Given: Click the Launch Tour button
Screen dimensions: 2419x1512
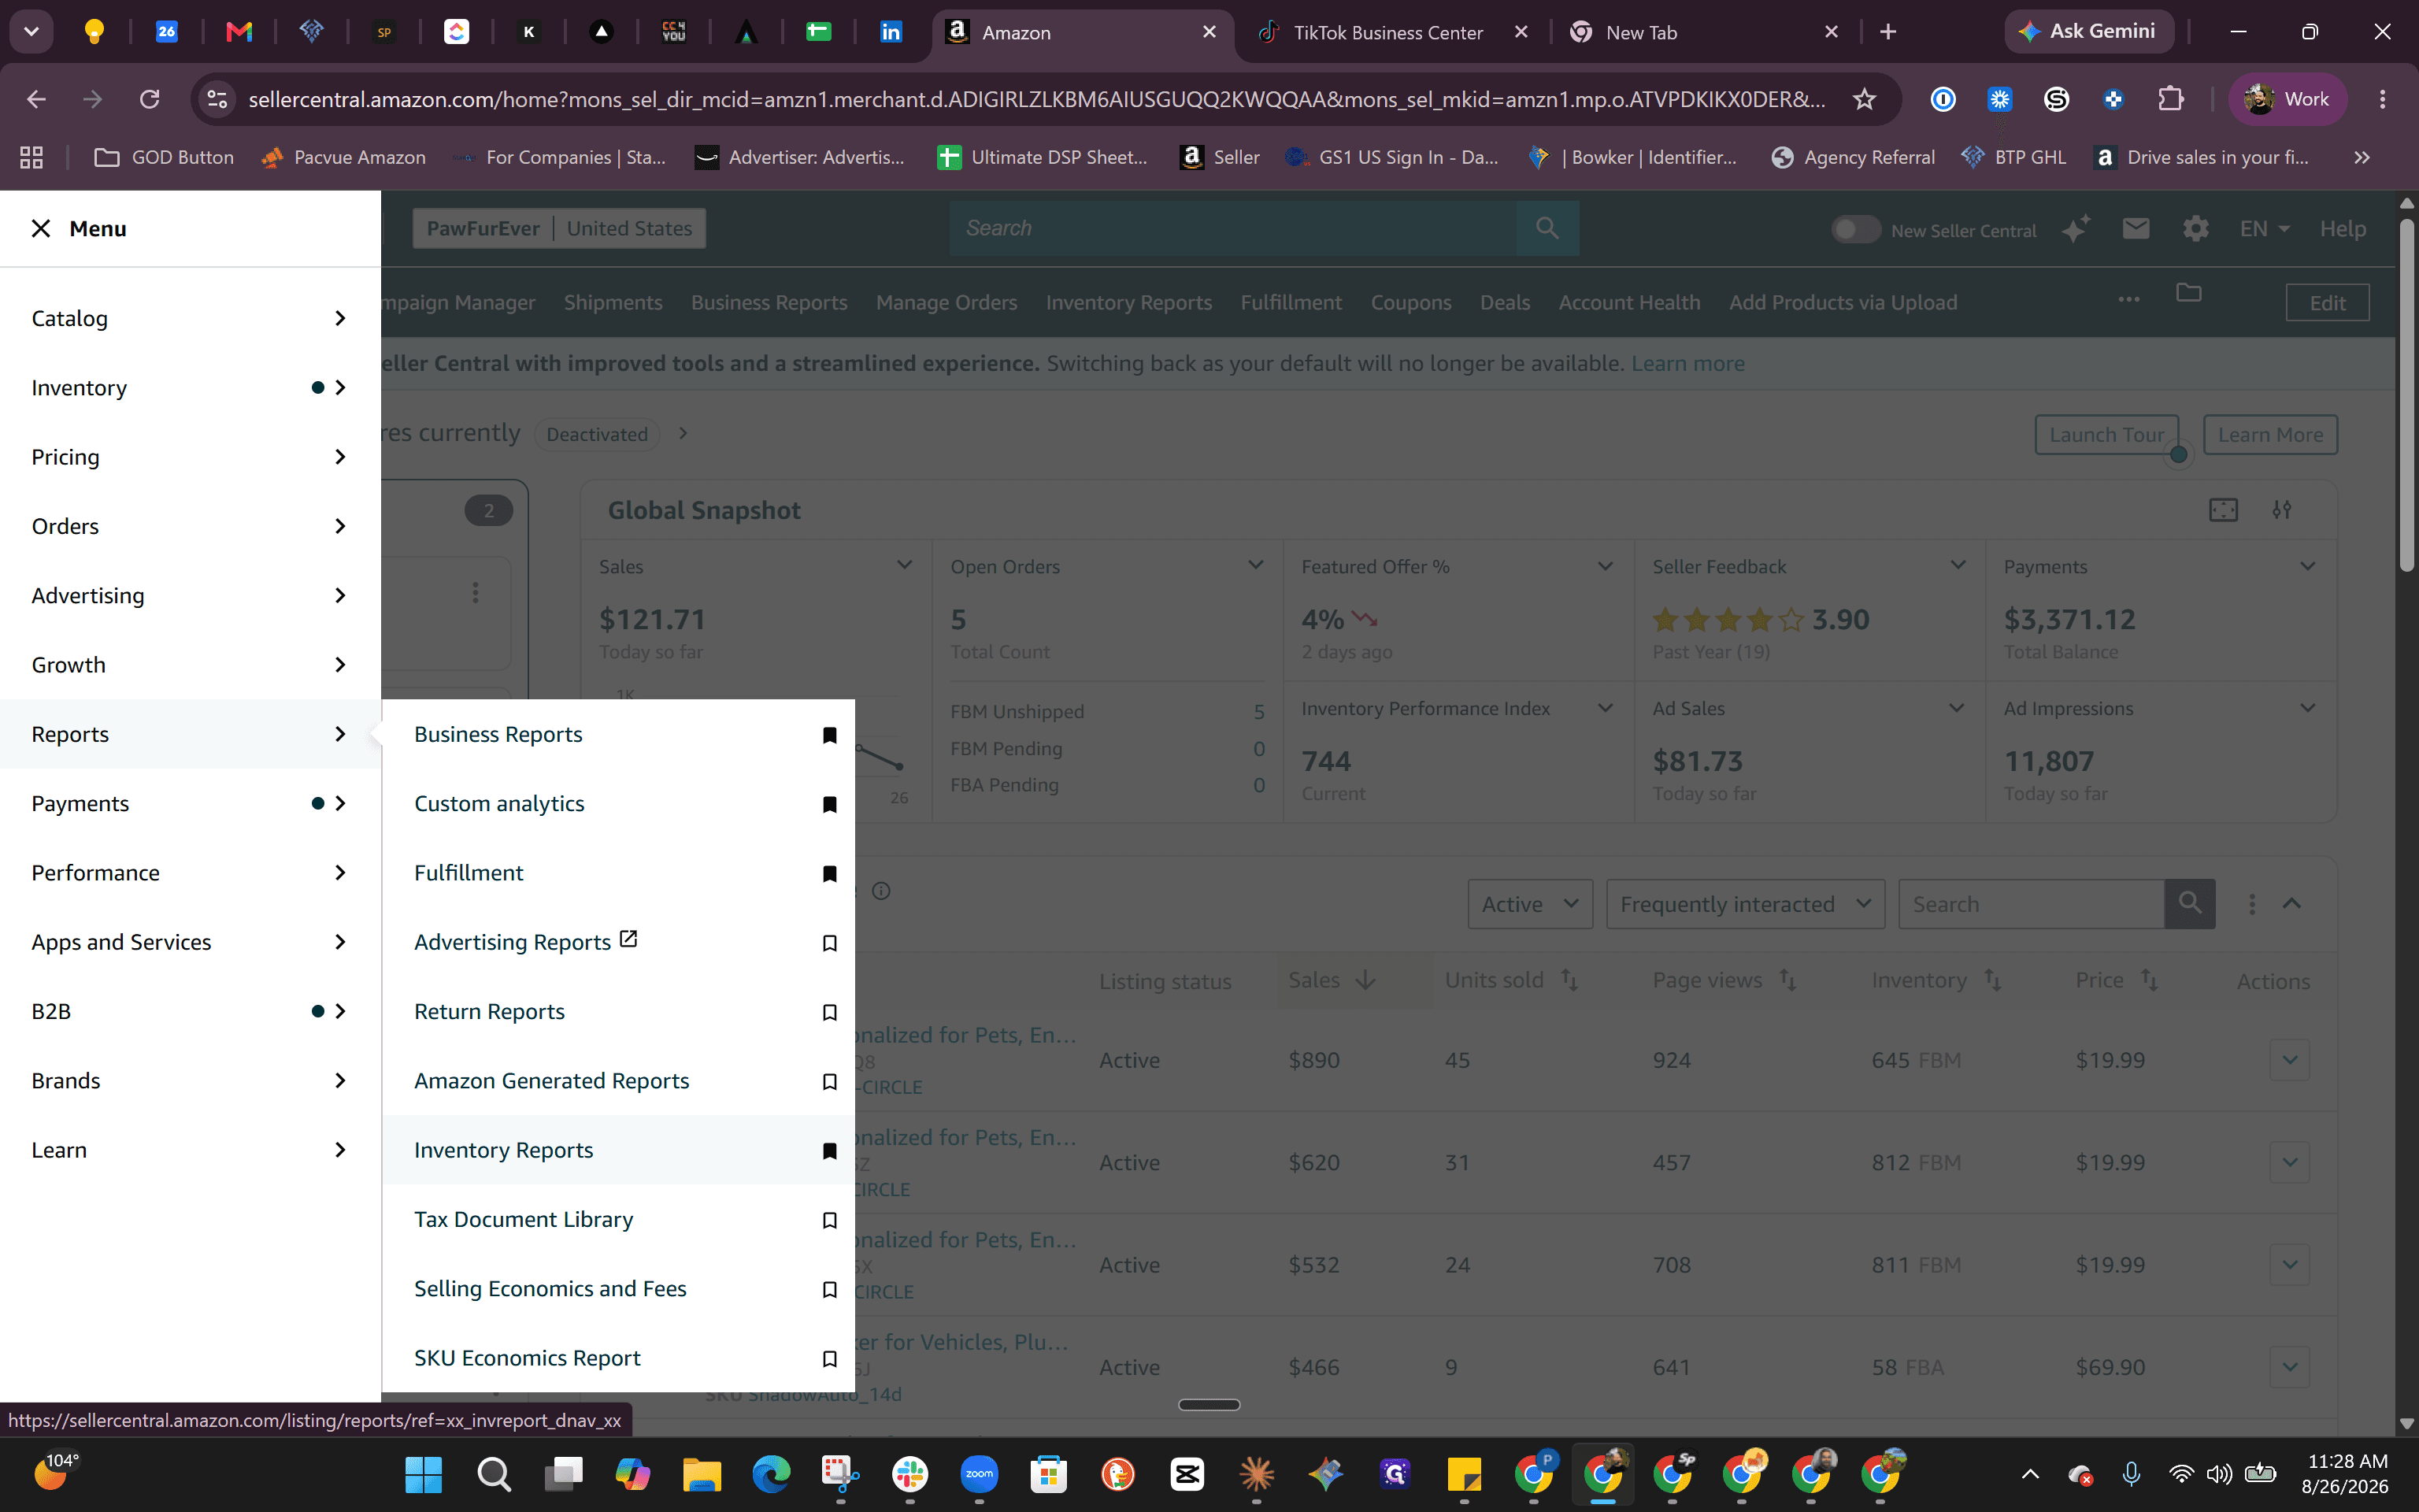Looking at the screenshot, I should click(2106, 435).
